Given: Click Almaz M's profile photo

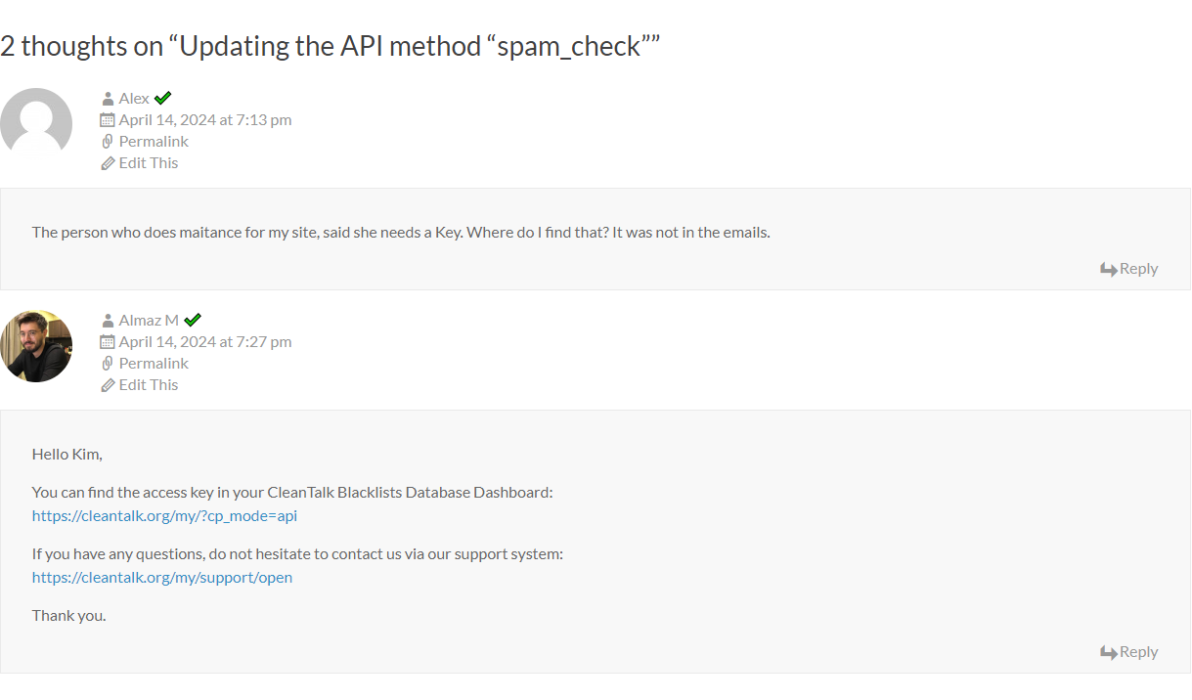Looking at the screenshot, I should click(x=36, y=345).
